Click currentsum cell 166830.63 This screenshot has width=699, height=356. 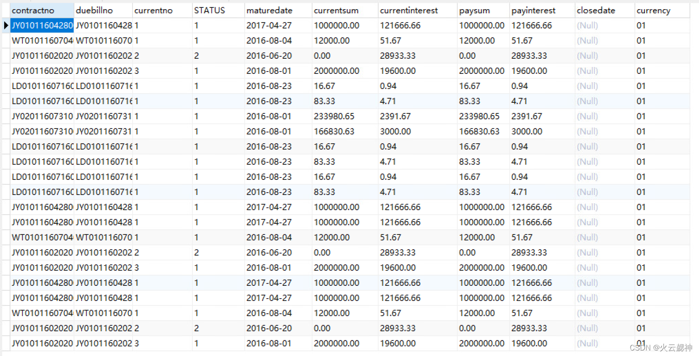click(x=345, y=132)
